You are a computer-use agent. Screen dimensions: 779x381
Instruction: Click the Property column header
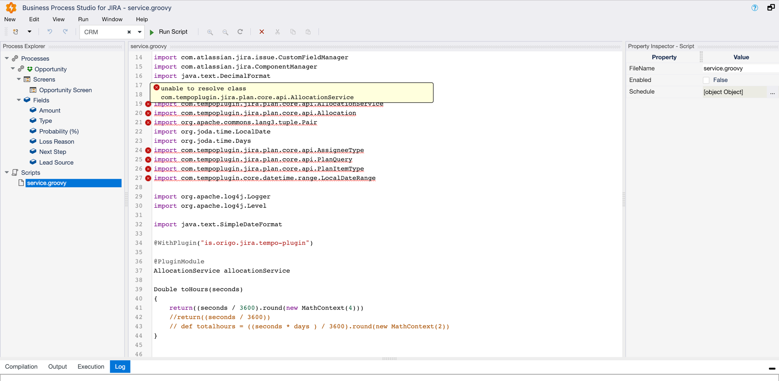[664, 57]
